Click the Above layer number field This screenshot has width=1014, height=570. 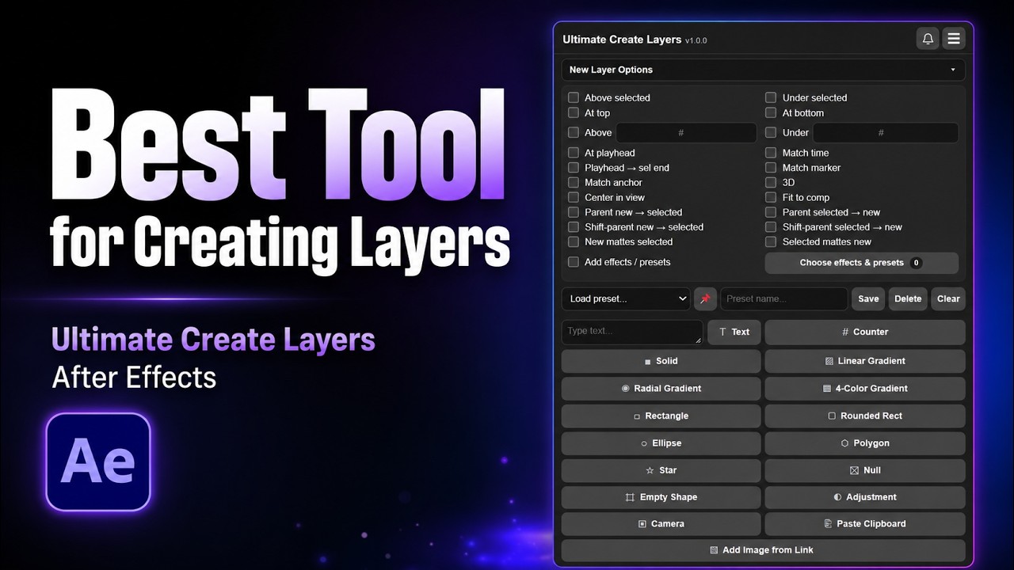(x=686, y=133)
